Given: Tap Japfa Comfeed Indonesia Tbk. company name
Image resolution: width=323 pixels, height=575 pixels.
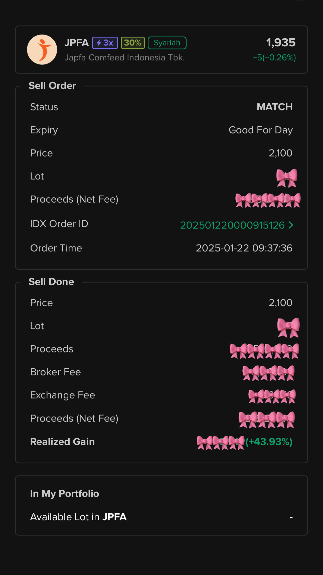Looking at the screenshot, I should click(x=124, y=58).
